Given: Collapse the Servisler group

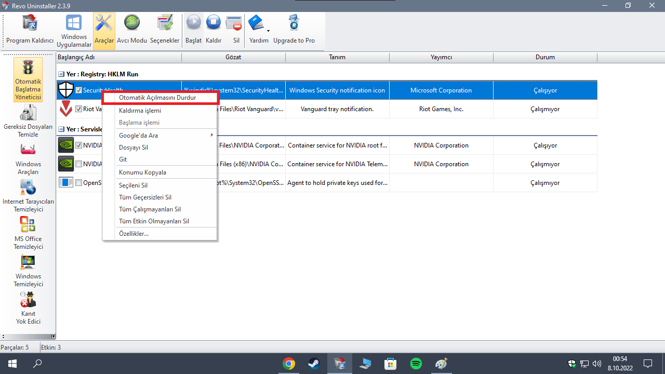Looking at the screenshot, I should tap(61, 129).
